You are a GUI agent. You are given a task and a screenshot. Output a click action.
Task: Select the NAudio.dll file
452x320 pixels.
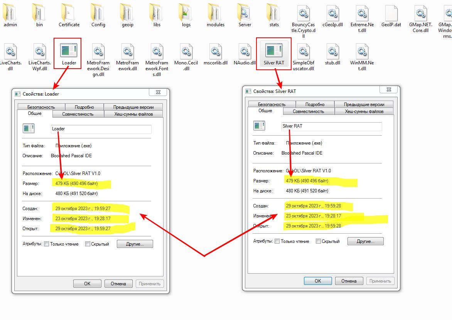click(x=245, y=54)
